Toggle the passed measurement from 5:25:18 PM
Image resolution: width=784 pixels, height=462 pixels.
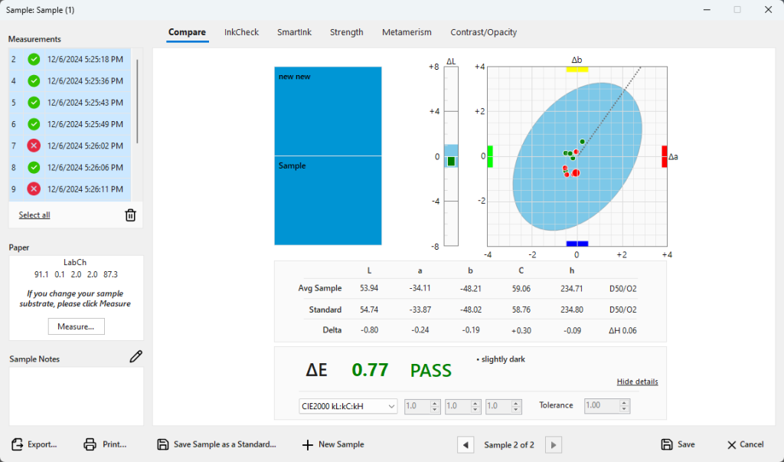coord(73,59)
